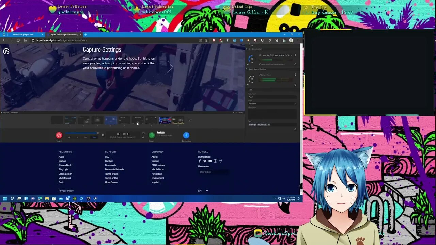The height and width of the screenshot is (245, 436).
Task: Open the Dock products link
Action: (x=61, y=182)
